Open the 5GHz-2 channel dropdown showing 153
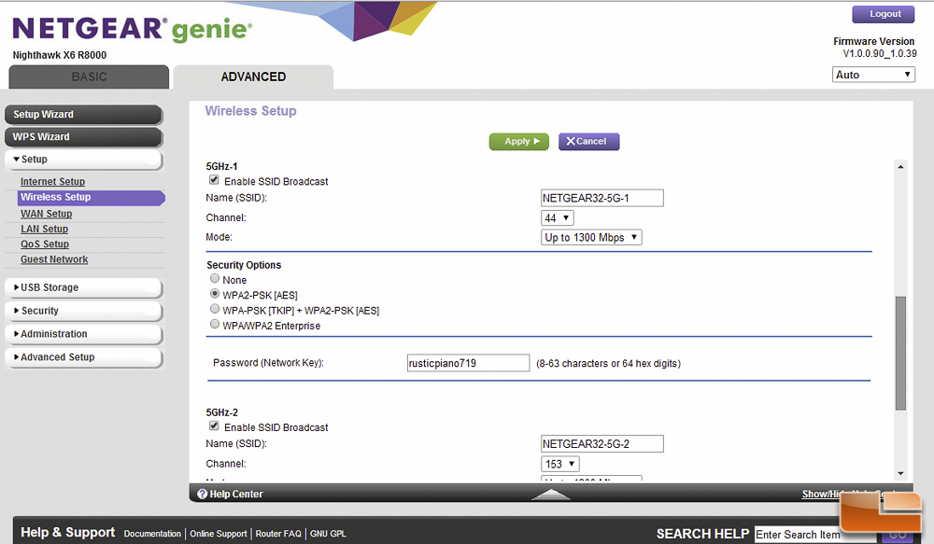This screenshot has width=934, height=544. click(x=559, y=464)
